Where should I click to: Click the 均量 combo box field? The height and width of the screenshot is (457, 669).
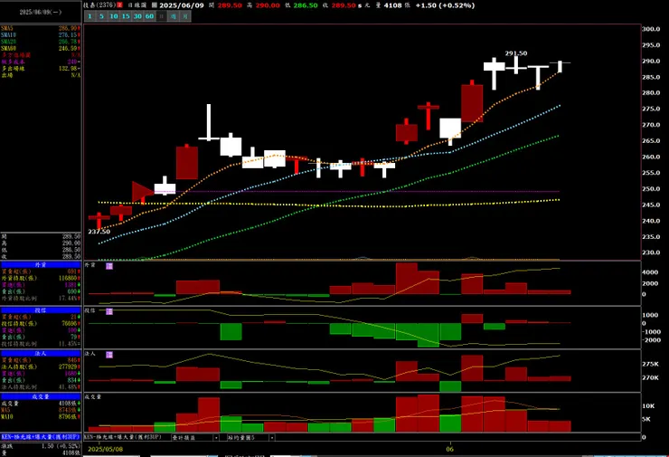point(251,437)
